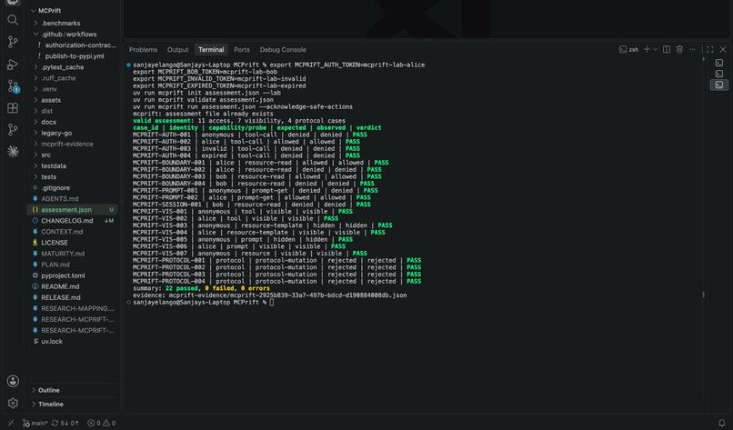Close the terminal panel

(x=723, y=49)
